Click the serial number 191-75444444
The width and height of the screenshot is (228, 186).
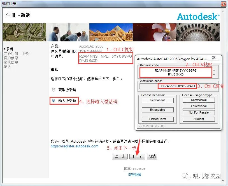point(90,51)
